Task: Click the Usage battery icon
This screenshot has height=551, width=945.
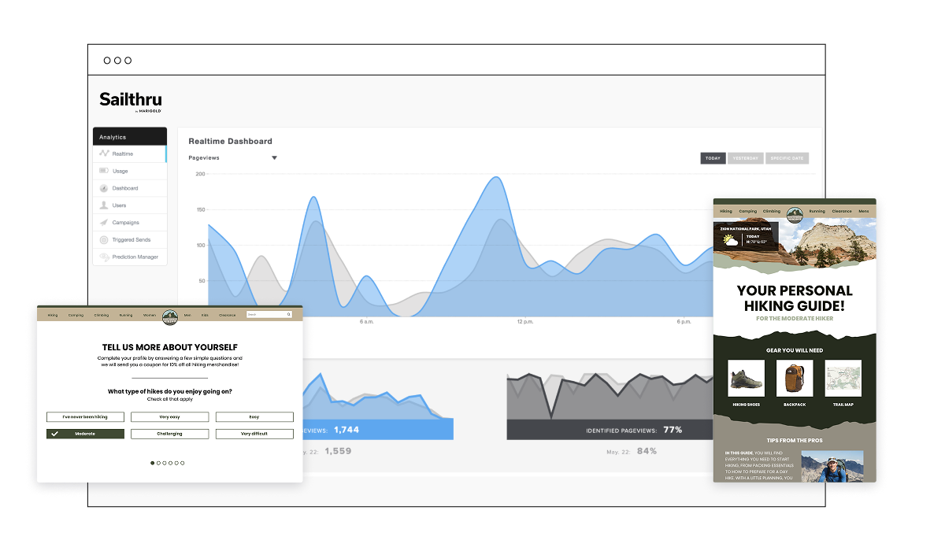Action: coord(104,171)
